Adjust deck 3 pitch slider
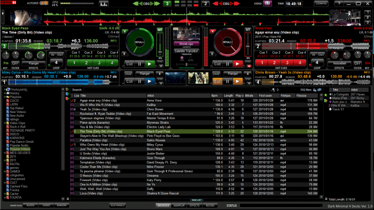374x210 pixels. click(x=160, y=45)
